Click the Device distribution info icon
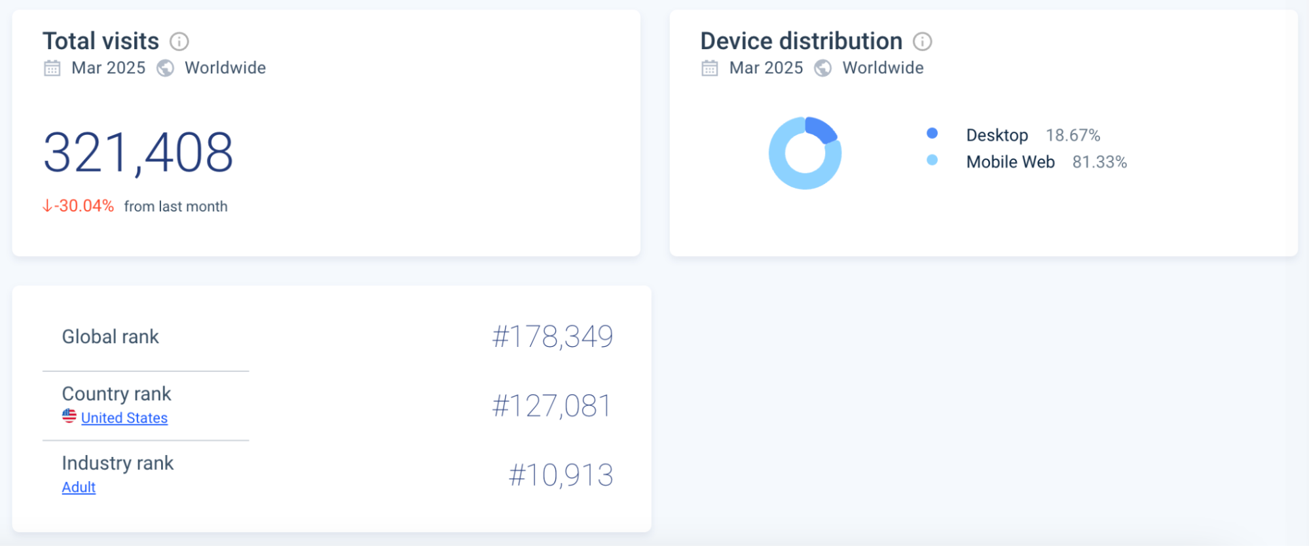The image size is (1309, 546). [x=923, y=42]
